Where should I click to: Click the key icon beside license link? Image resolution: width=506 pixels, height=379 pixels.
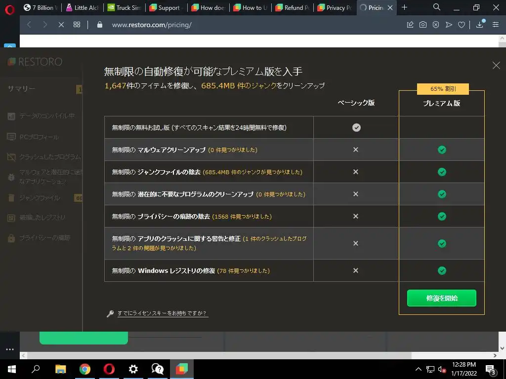(110, 313)
